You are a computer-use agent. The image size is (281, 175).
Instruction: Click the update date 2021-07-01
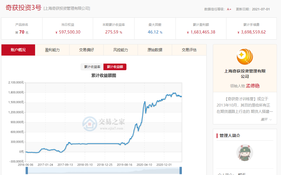point(261,9)
